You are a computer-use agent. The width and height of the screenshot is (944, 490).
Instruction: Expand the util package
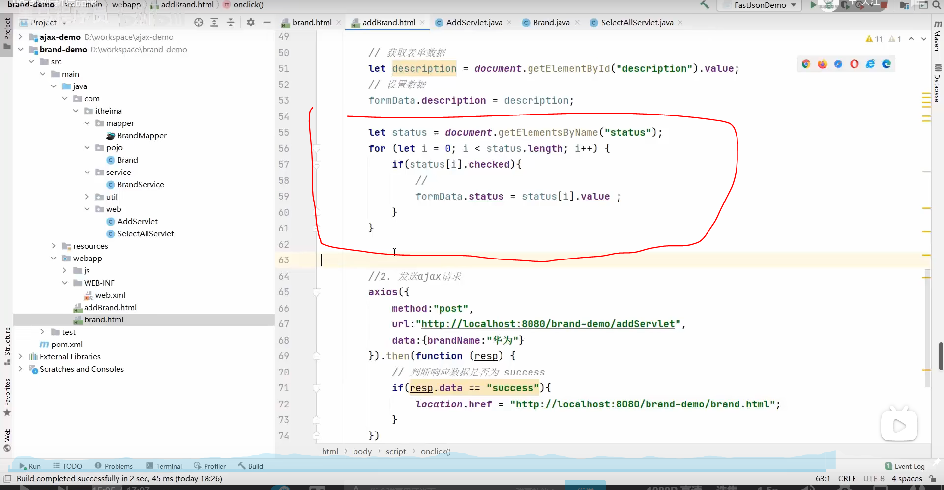pos(87,197)
